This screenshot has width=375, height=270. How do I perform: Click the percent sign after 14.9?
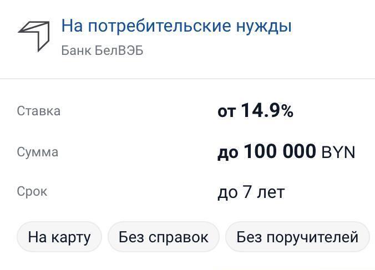(x=287, y=111)
